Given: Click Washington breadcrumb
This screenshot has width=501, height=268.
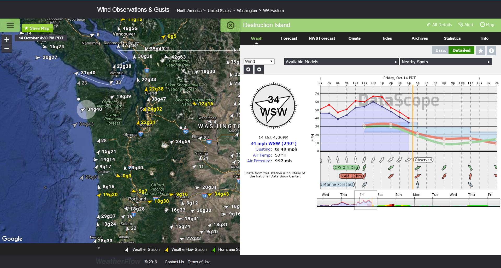Looking at the screenshot, I should [x=247, y=11].
